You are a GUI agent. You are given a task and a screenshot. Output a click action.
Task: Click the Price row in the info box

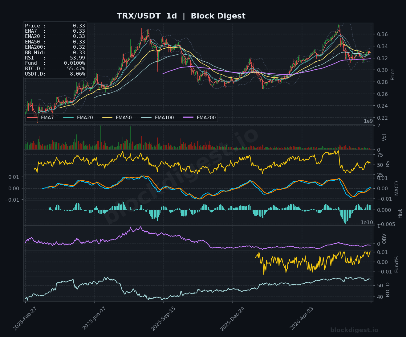point(55,26)
